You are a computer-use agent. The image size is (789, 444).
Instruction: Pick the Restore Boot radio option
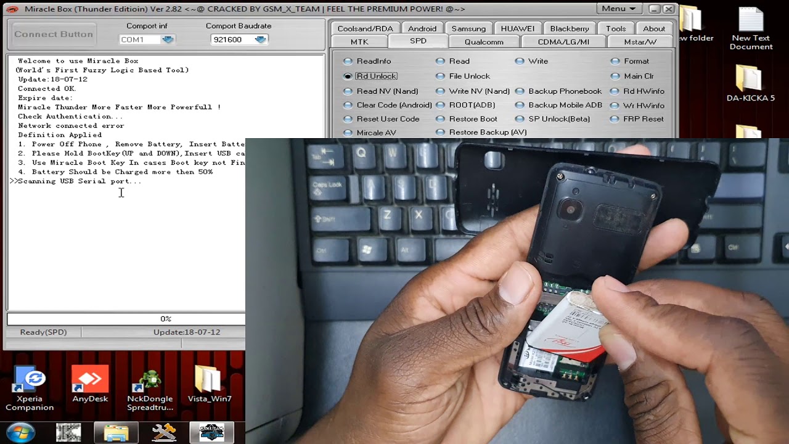click(x=467, y=119)
